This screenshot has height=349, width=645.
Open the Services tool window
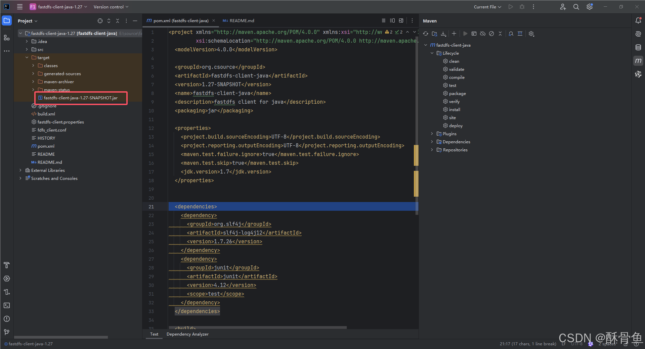click(x=7, y=279)
